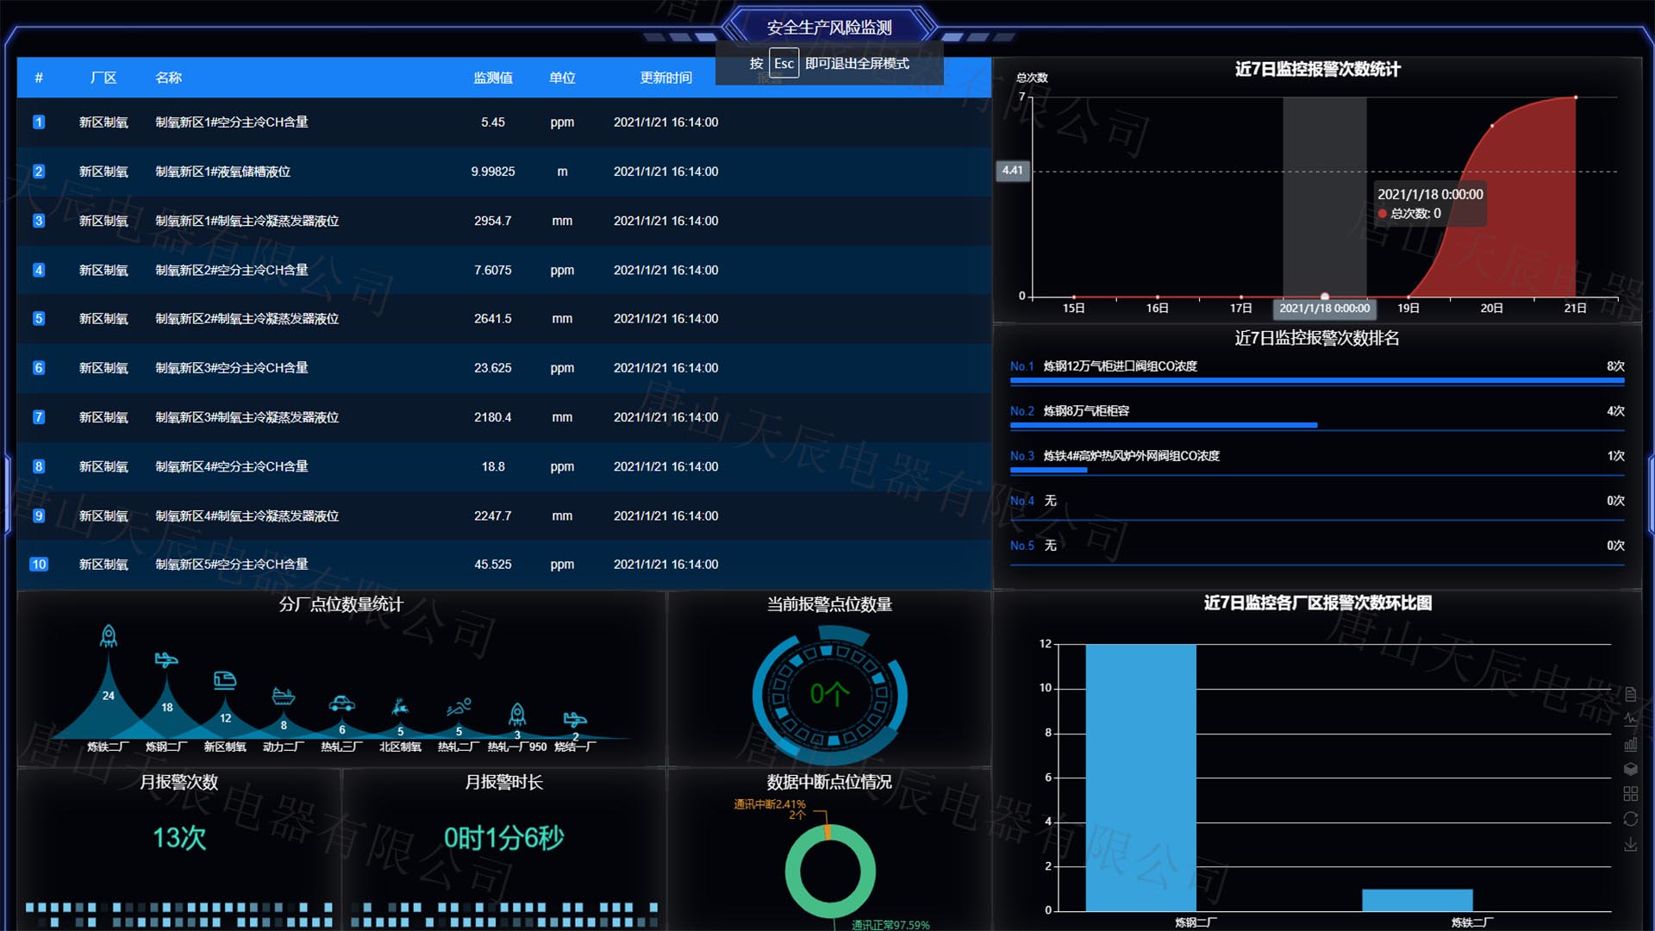Sort by 监测值 column header
Screen dimensions: 1655x931
[x=492, y=78]
